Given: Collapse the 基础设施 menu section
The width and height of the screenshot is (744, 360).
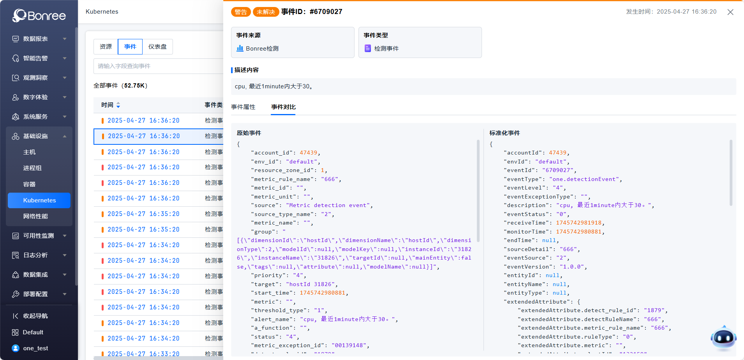Looking at the screenshot, I should coord(65,136).
